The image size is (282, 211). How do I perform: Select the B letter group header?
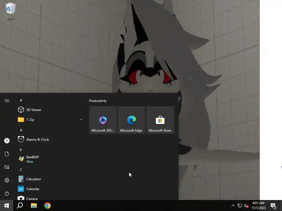21,150
